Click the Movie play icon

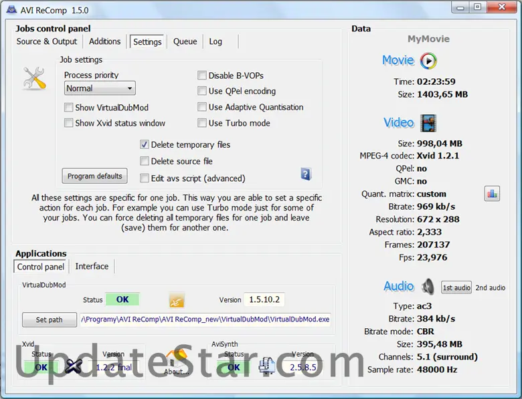[x=428, y=61]
